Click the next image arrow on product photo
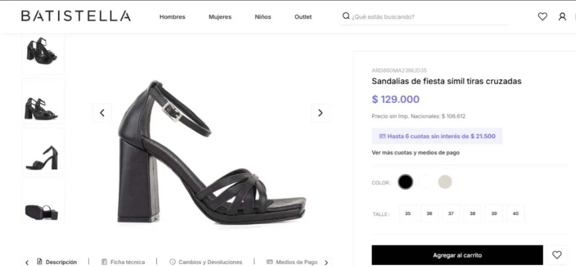Image resolution: width=576 pixels, height=267 pixels. click(320, 113)
